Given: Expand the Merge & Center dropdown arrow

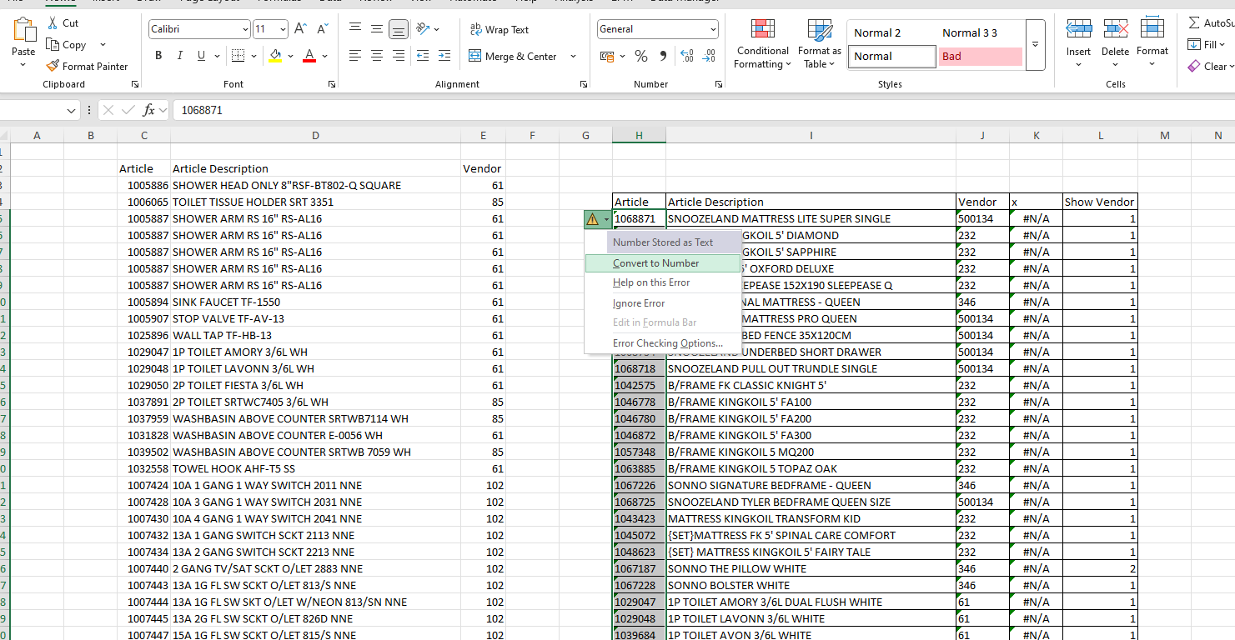Looking at the screenshot, I should point(573,56).
